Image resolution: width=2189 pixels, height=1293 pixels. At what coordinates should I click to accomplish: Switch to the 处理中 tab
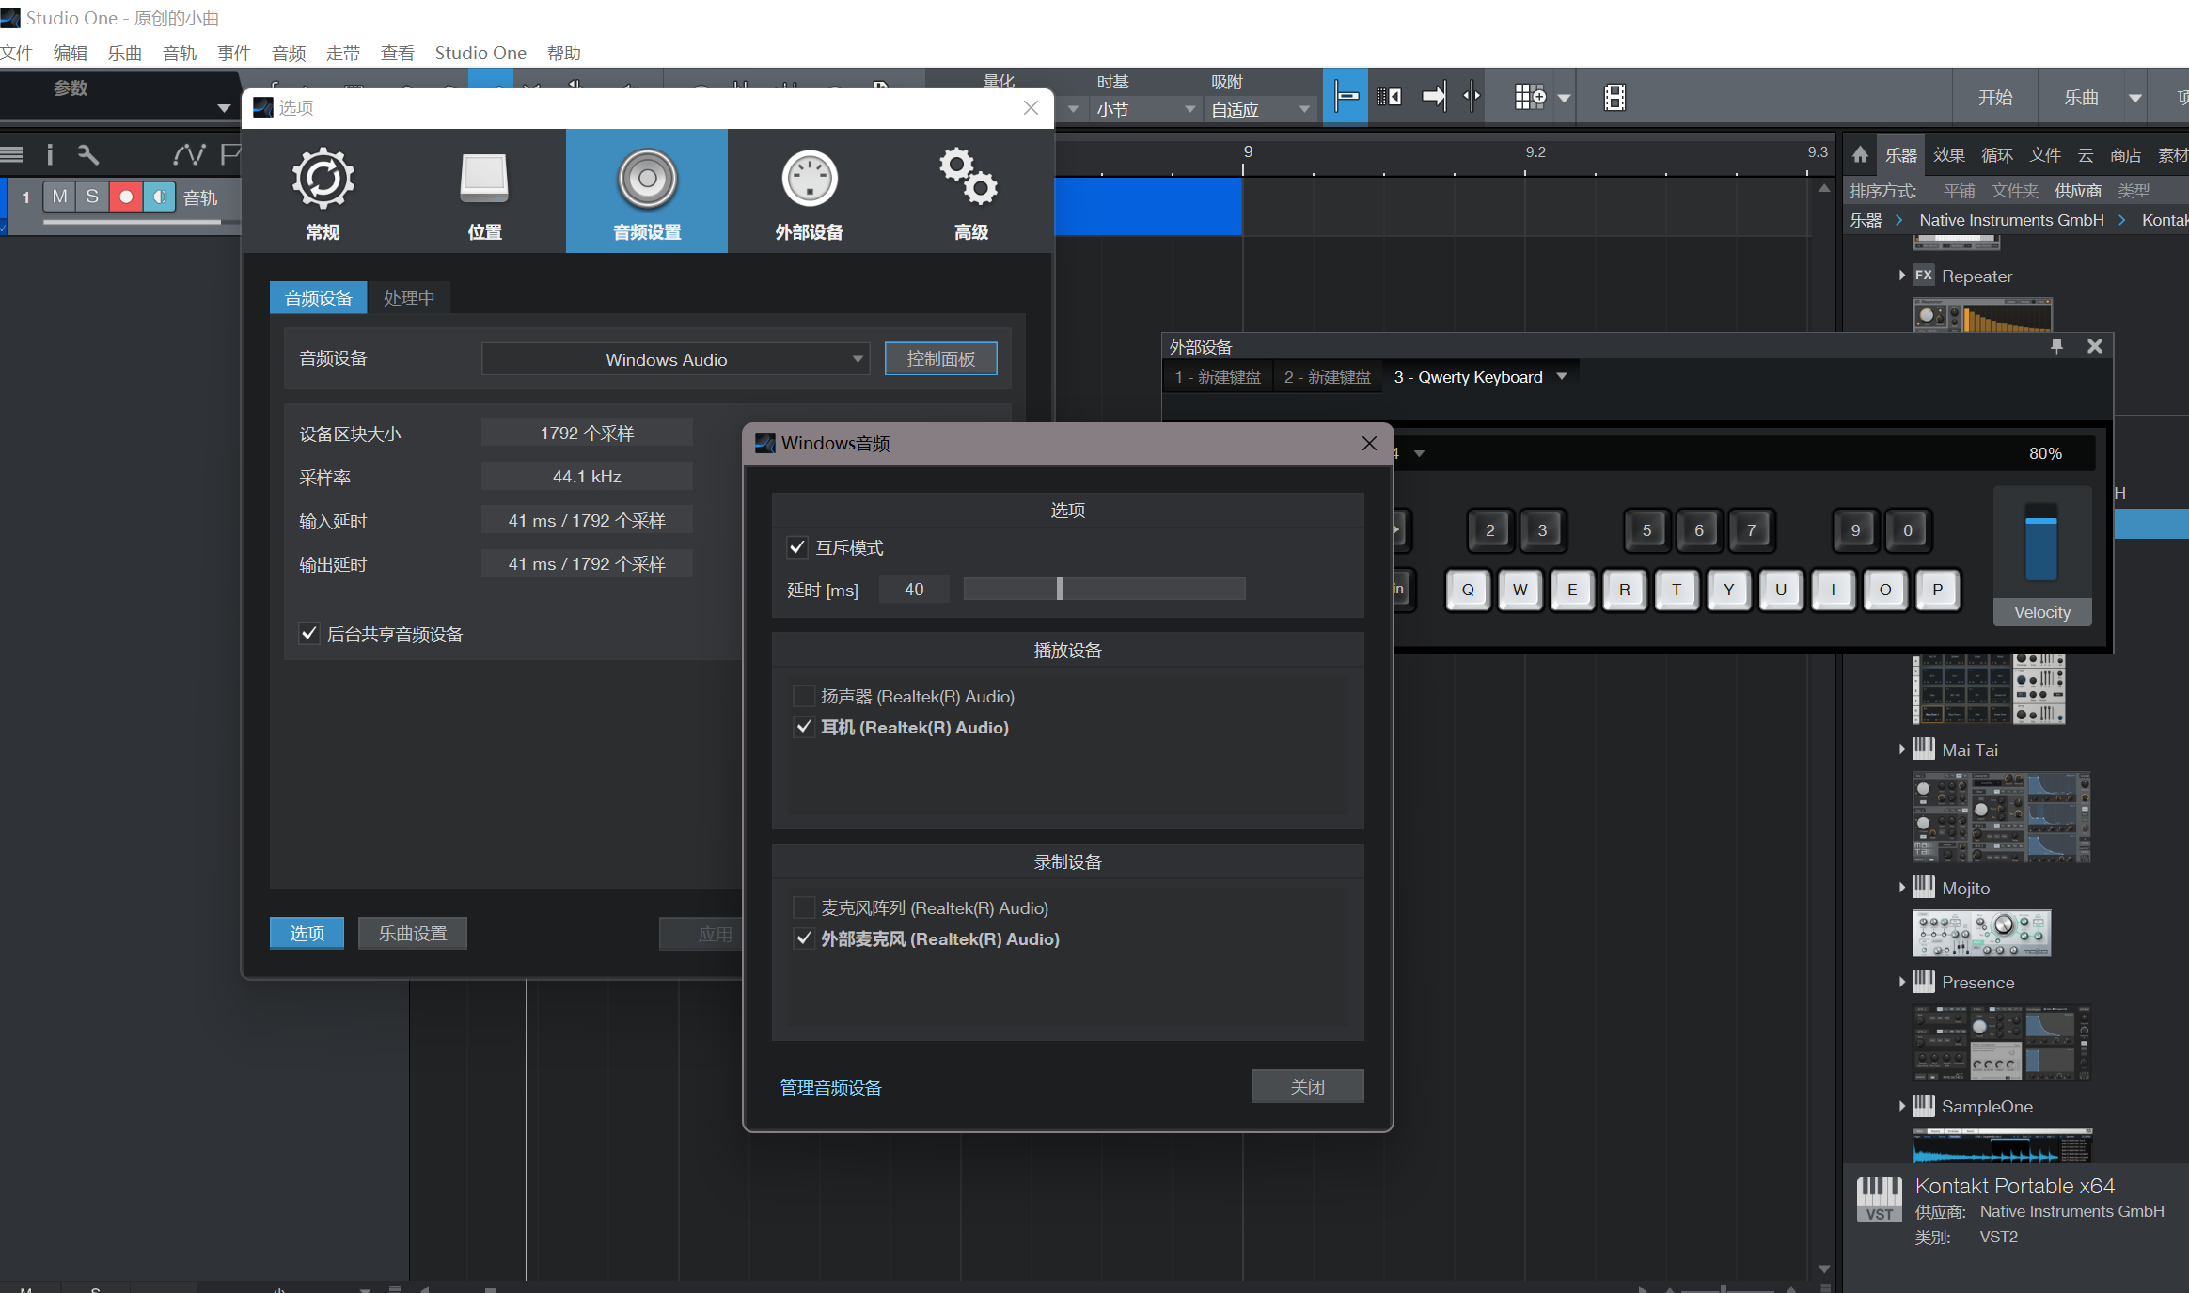(409, 297)
